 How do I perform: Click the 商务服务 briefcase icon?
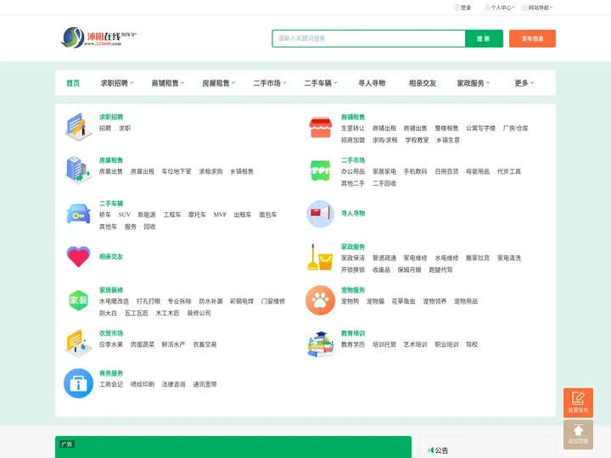click(x=78, y=383)
